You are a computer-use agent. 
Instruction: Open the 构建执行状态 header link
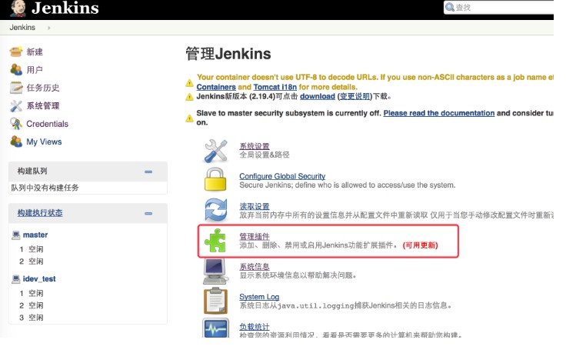(x=40, y=213)
